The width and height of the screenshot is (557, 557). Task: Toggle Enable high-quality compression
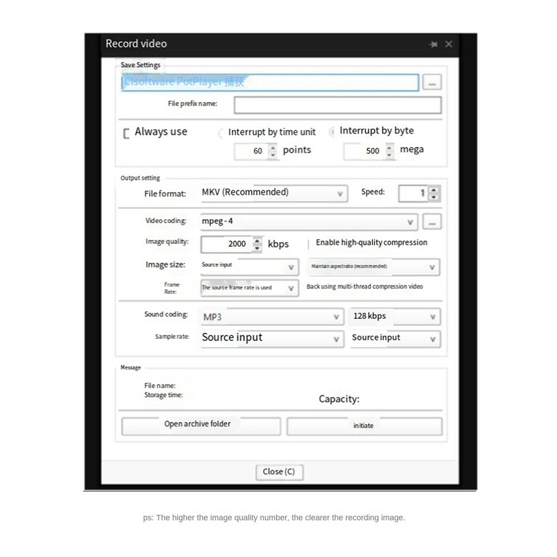point(308,244)
